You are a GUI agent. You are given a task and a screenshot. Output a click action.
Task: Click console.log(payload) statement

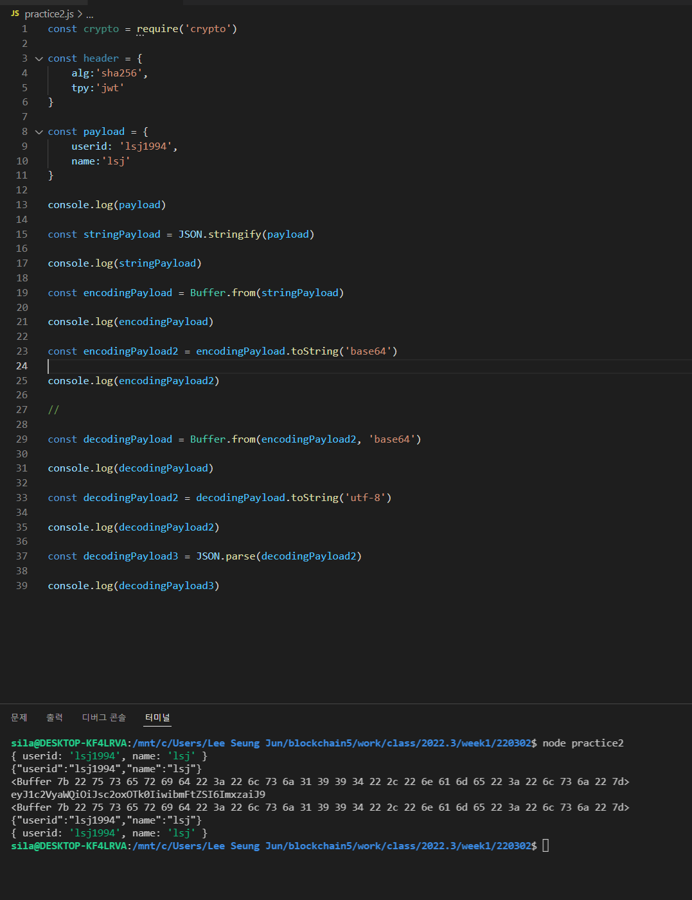[107, 205]
